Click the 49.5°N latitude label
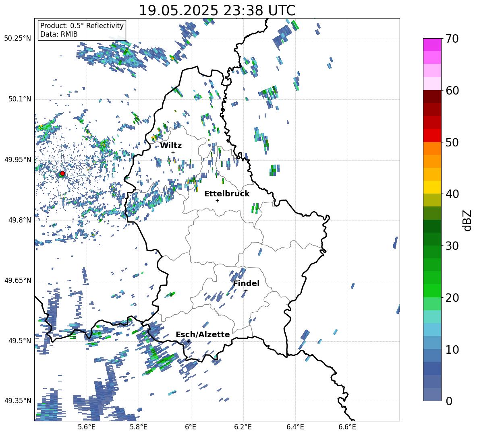 tap(19, 340)
